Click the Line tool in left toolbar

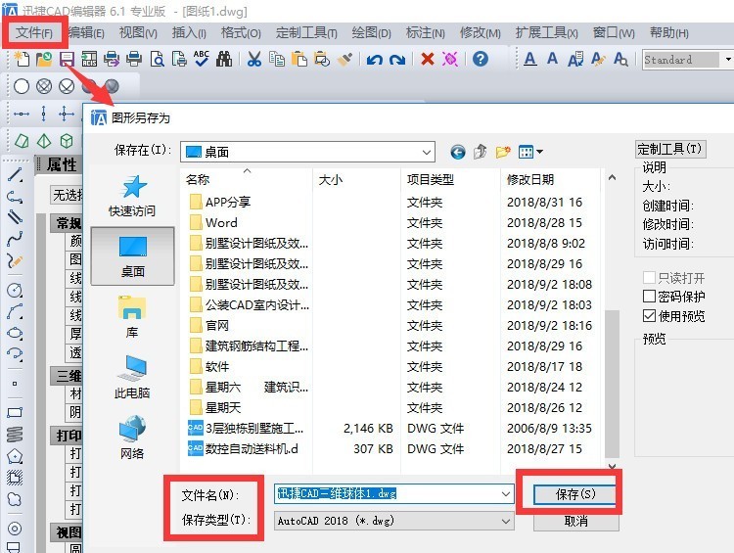pos(15,175)
